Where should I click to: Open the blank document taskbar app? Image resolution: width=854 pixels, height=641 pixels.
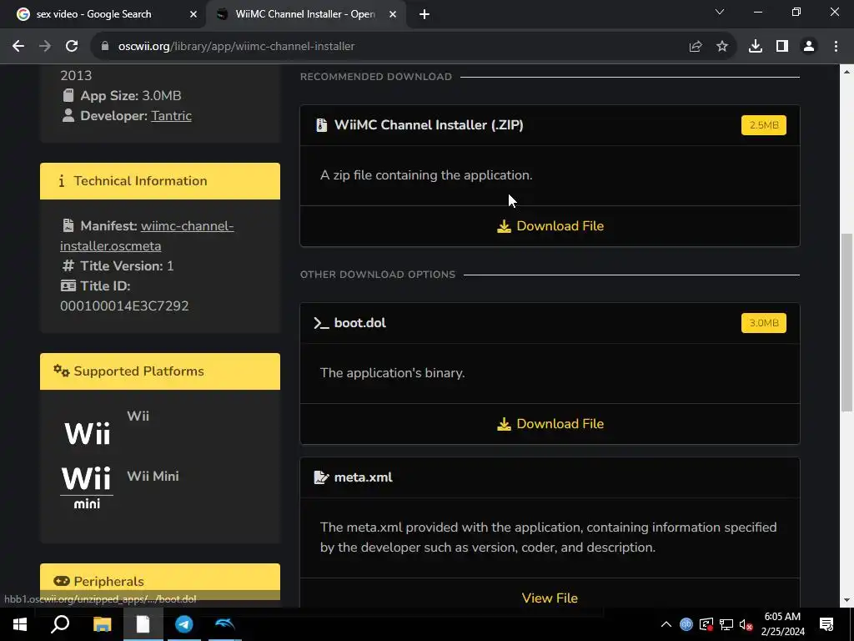(143, 624)
